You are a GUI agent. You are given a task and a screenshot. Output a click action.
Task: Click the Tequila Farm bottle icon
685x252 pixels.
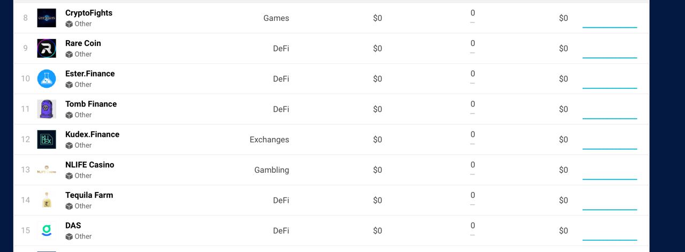47,201
